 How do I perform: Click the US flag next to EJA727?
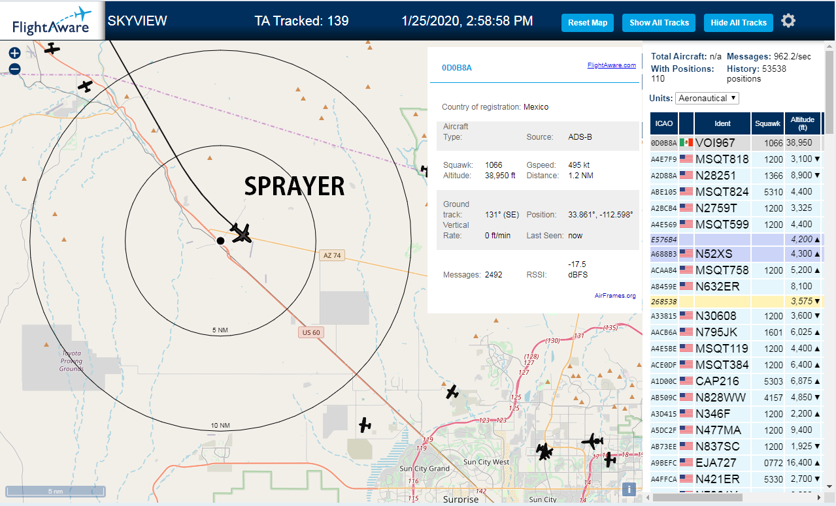686,463
